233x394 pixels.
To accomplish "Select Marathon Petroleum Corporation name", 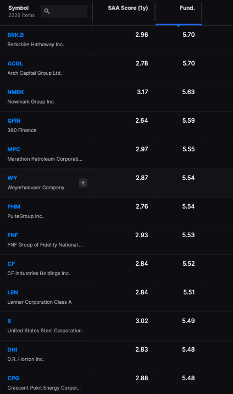I will [x=45, y=159].
